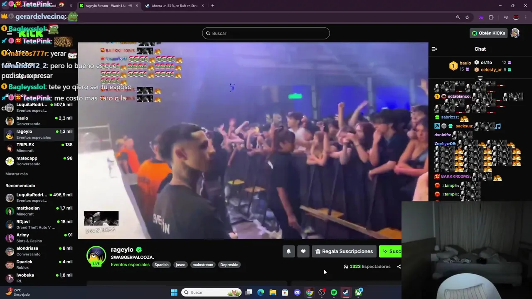The width and height of the screenshot is (532, 299).
Task: Click the purple extension icon in the toolbar
Action: click(x=481, y=17)
